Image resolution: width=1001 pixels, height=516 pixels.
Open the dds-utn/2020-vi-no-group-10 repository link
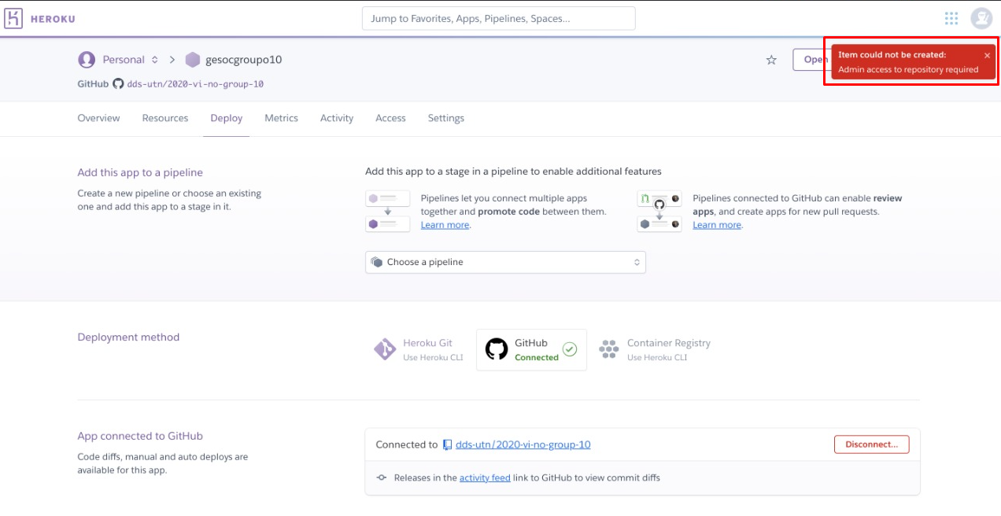523,444
